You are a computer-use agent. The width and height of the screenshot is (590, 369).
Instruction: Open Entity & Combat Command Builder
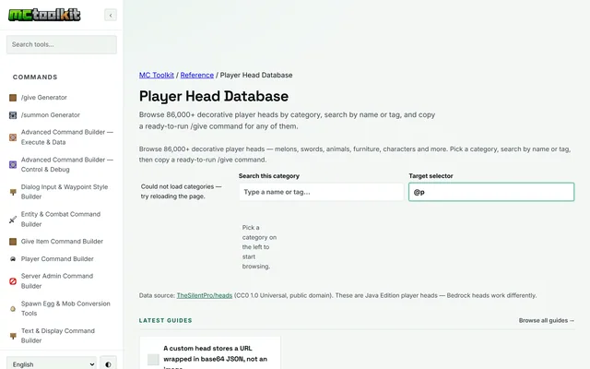tap(61, 220)
